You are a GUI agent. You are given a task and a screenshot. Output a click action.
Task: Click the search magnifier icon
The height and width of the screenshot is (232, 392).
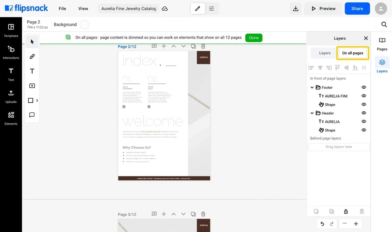[x=384, y=25]
